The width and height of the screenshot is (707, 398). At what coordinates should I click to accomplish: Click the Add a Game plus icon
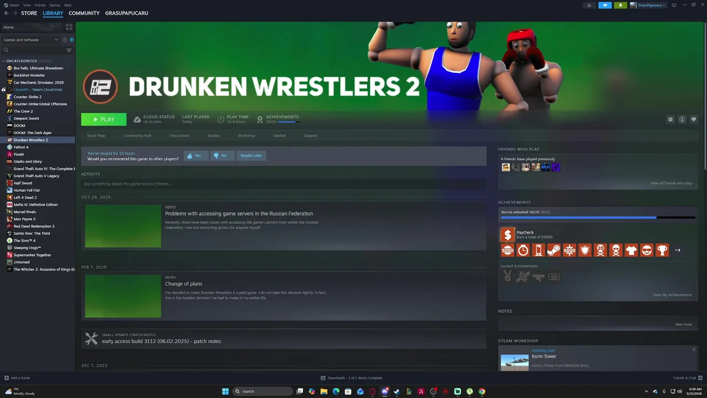point(7,378)
